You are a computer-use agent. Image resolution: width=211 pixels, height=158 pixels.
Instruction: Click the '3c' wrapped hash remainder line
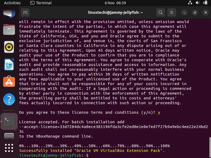[x=22, y=131]
